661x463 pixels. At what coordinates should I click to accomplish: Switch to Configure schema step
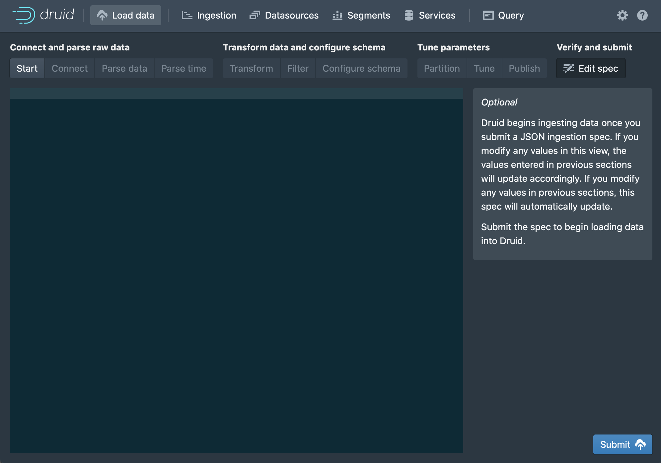point(361,68)
